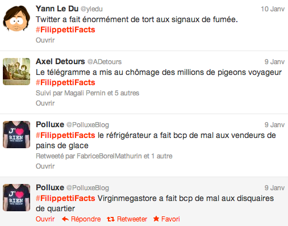Screen dimensions: 288x226
Task: Expand the Virginmegastore tweet with red Ouvrir
Action: 45,219
